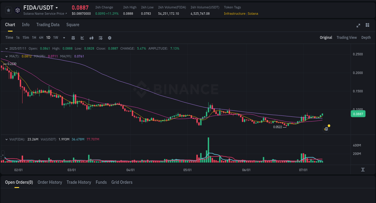The width and height of the screenshot is (376, 203).
Task: Click the date range calendar icon
Action: coord(73,38)
